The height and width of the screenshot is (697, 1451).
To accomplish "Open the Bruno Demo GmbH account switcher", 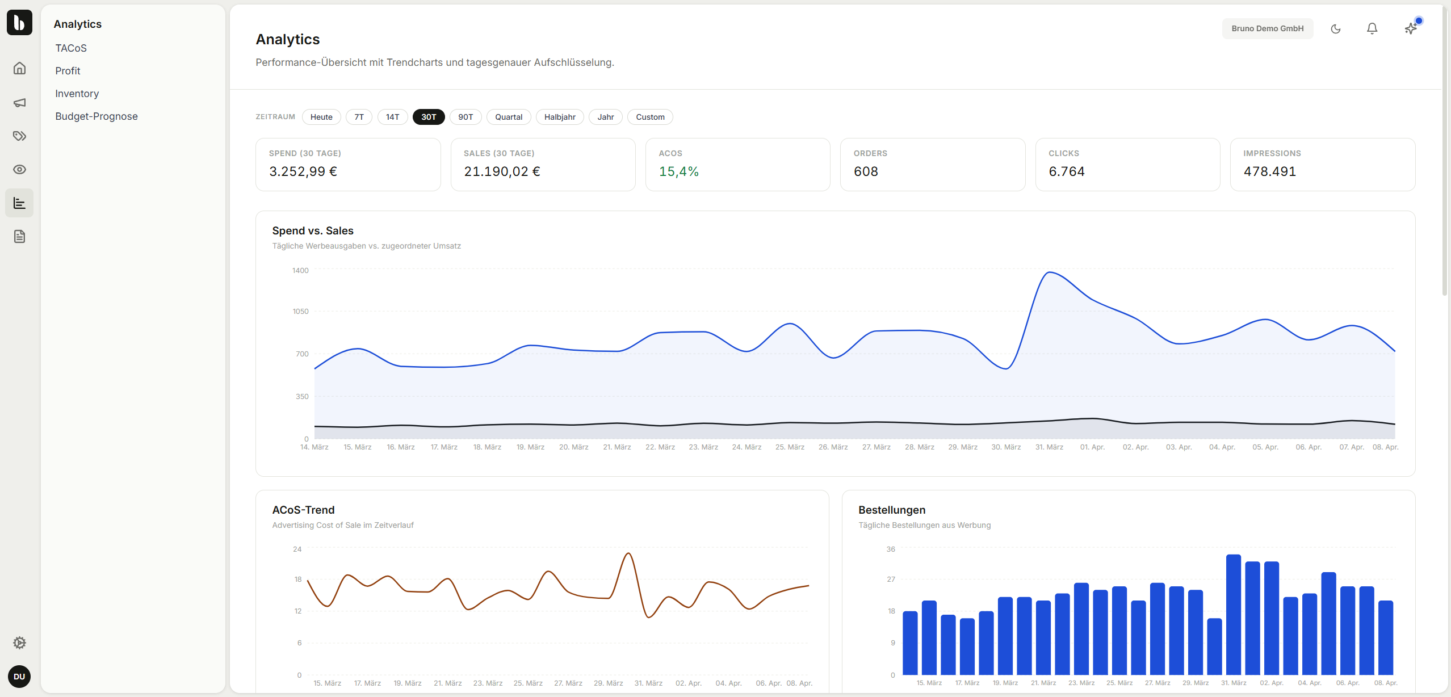I will pyautogui.click(x=1267, y=28).
